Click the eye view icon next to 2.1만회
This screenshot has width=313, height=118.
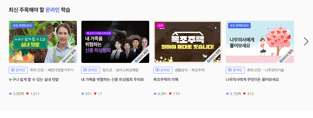227,94
